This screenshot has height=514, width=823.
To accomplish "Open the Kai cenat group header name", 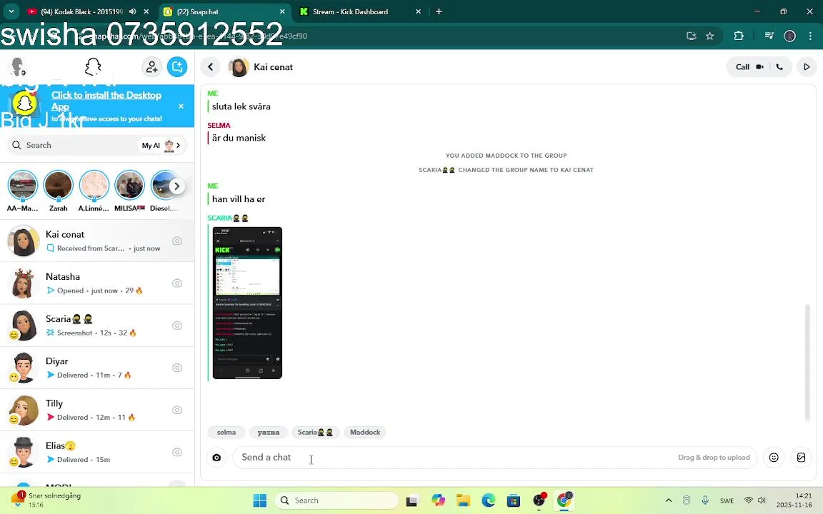I will (273, 67).
